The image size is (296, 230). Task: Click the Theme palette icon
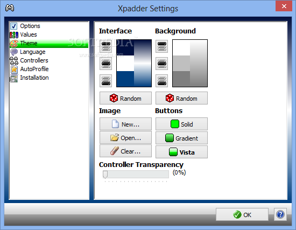14,44
